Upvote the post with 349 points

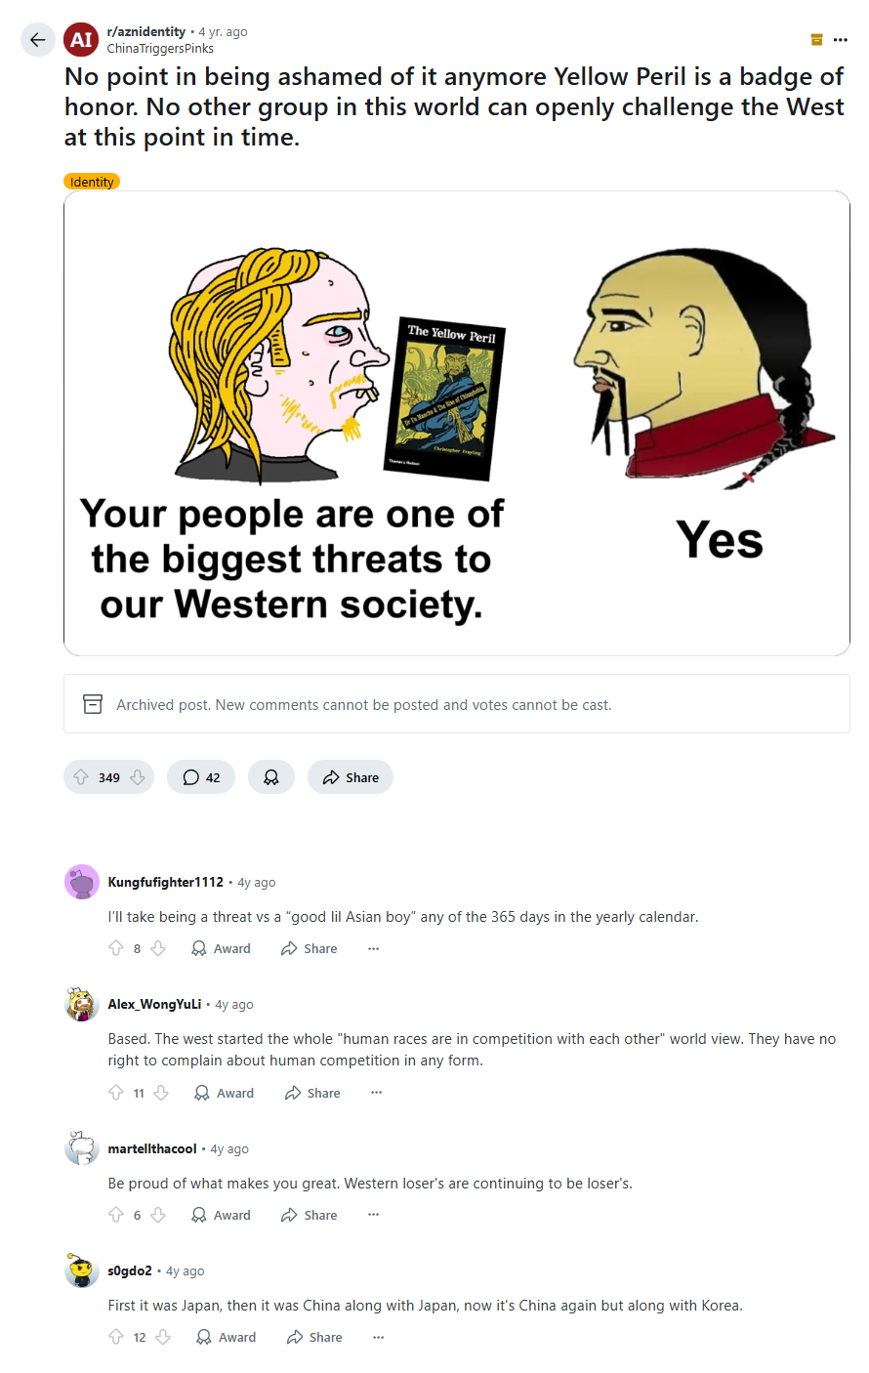click(x=81, y=777)
